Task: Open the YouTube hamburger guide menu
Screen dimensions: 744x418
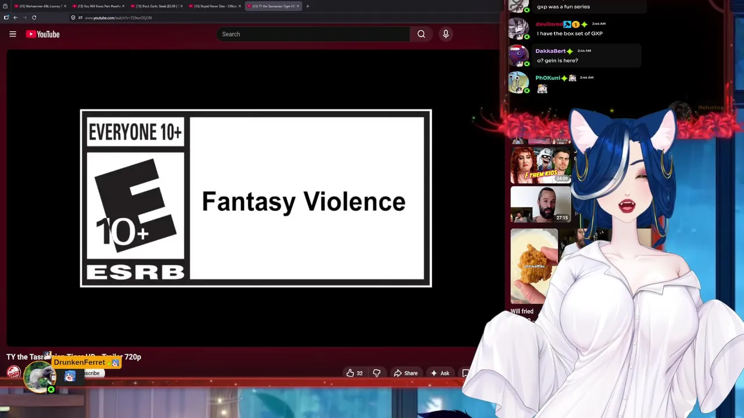Action: (x=13, y=34)
